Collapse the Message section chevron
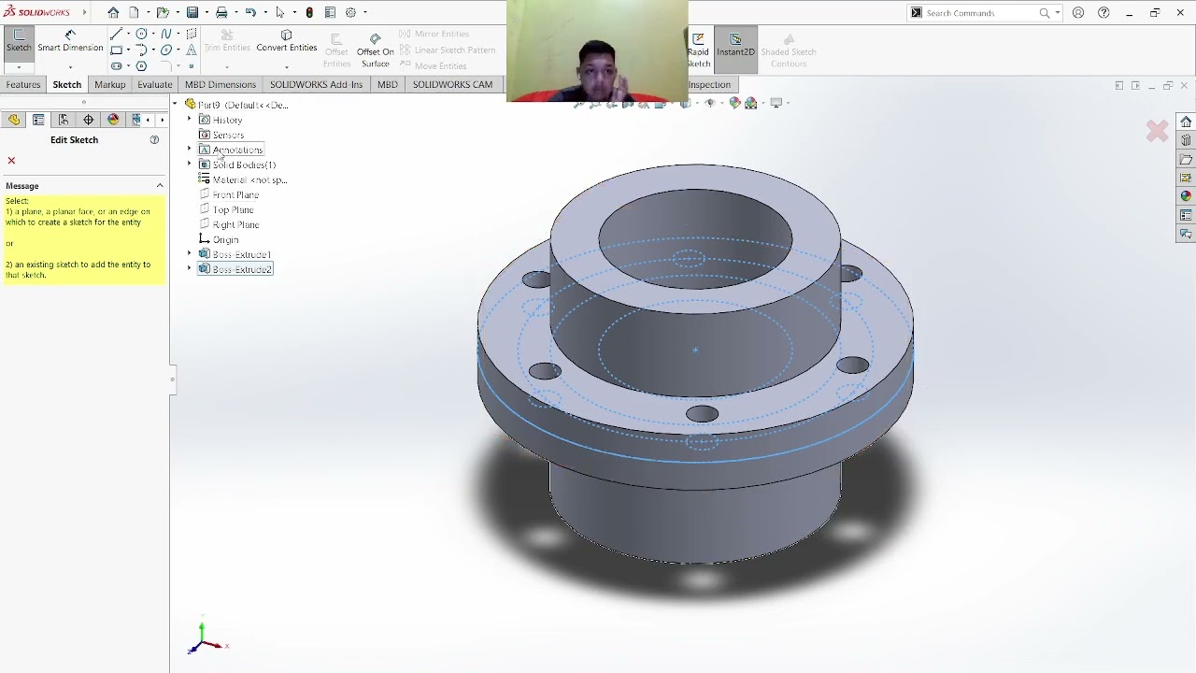This screenshot has height=673, width=1196. click(x=160, y=185)
